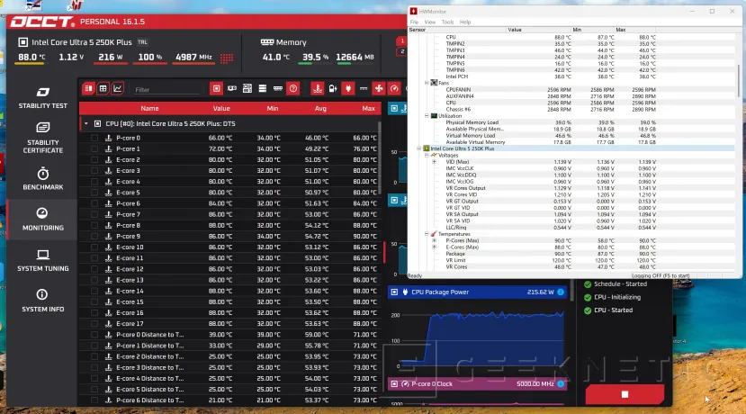This screenshot has height=414, width=746.
Task: Click the Value column header in HWMonitor
Action: pos(538,30)
